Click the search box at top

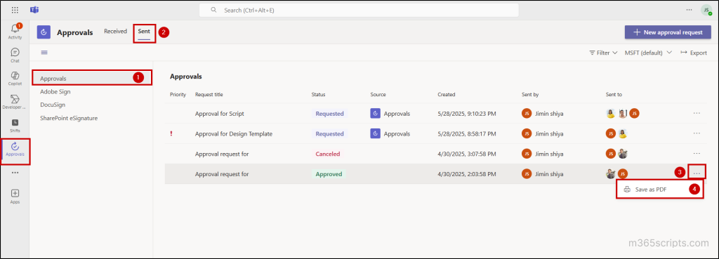(x=359, y=10)
